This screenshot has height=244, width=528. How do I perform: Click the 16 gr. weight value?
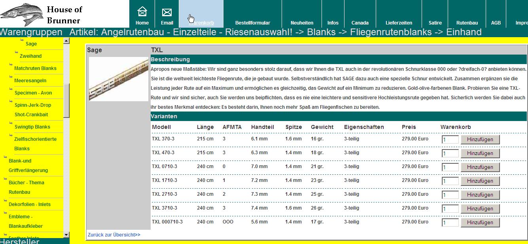click(317, 139)
